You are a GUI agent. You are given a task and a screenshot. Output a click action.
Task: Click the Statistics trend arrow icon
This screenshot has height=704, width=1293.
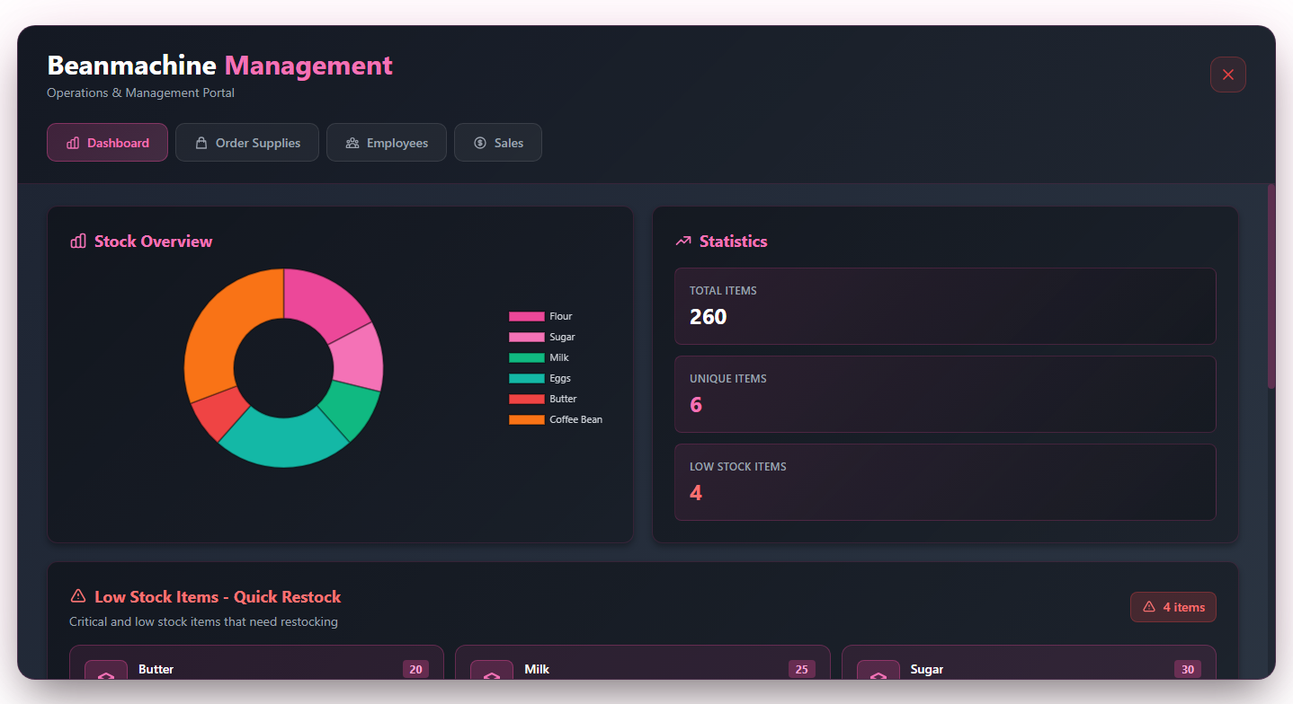[x=683, y=241]
